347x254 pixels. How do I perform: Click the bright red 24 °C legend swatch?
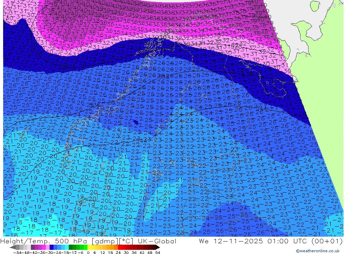(120, 247)
